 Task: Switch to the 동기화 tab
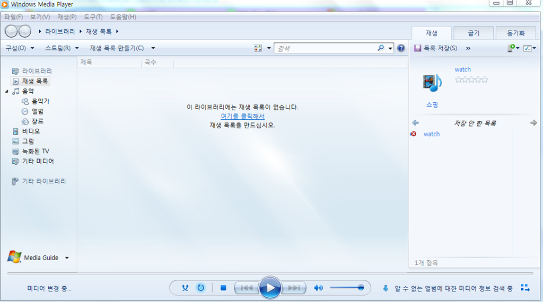(x=515, y=33)
